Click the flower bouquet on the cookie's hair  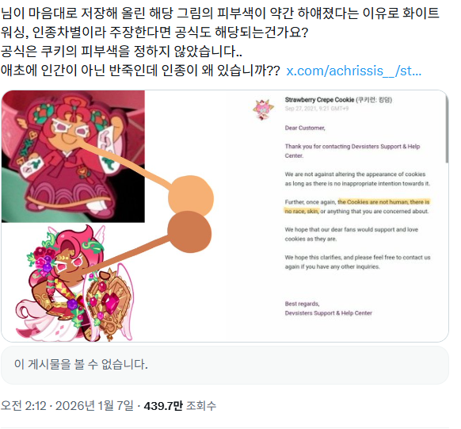coord(42,259)
